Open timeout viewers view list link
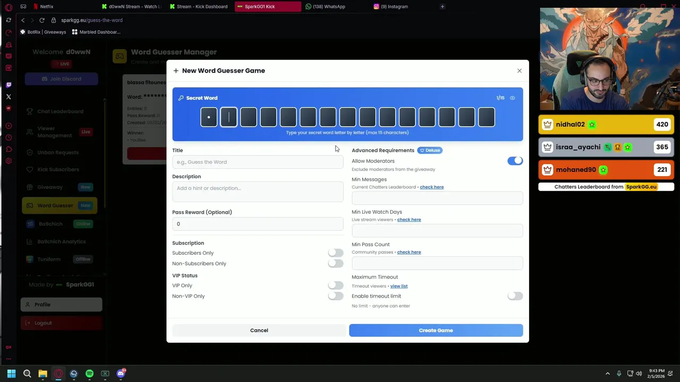The width and height of the screenshot is (680, 382). coord(399,286)
